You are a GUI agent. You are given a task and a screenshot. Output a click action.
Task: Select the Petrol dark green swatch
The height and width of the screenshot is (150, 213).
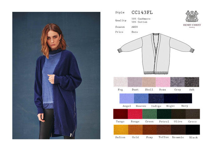coord(164,114)
